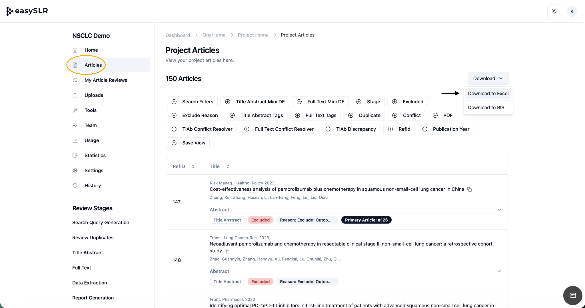Add the Excluded filter

coord(408,102)
